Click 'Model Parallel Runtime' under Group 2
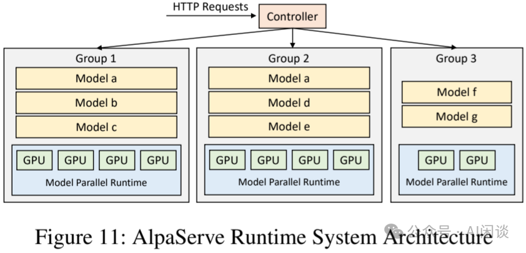This screenshot has width=526, height=253. click(289, 182)
